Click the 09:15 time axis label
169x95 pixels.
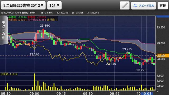click(x=61, y=93)
